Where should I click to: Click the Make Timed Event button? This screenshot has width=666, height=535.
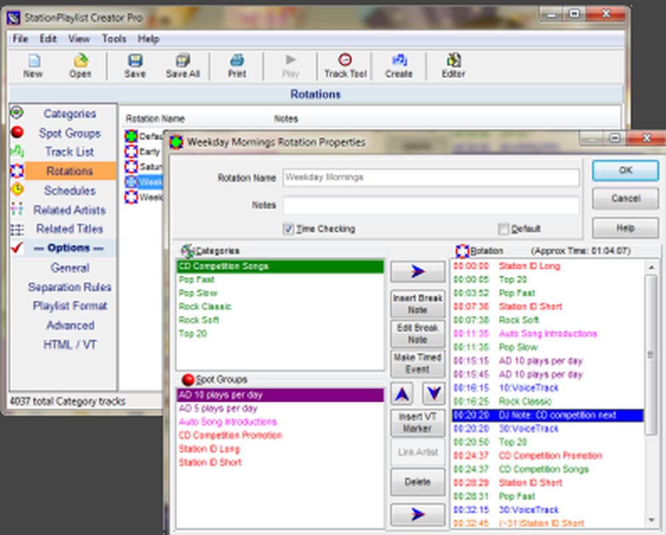(418, 363)
